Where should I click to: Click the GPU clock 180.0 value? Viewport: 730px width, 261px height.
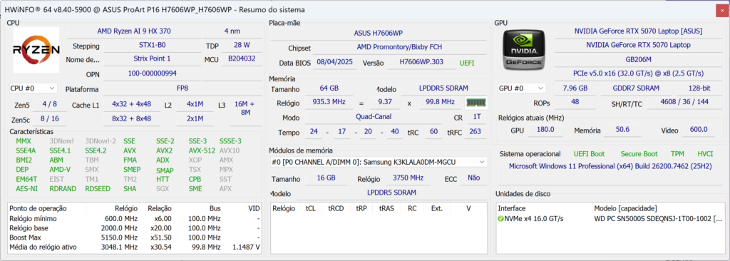tap(545, 130)
